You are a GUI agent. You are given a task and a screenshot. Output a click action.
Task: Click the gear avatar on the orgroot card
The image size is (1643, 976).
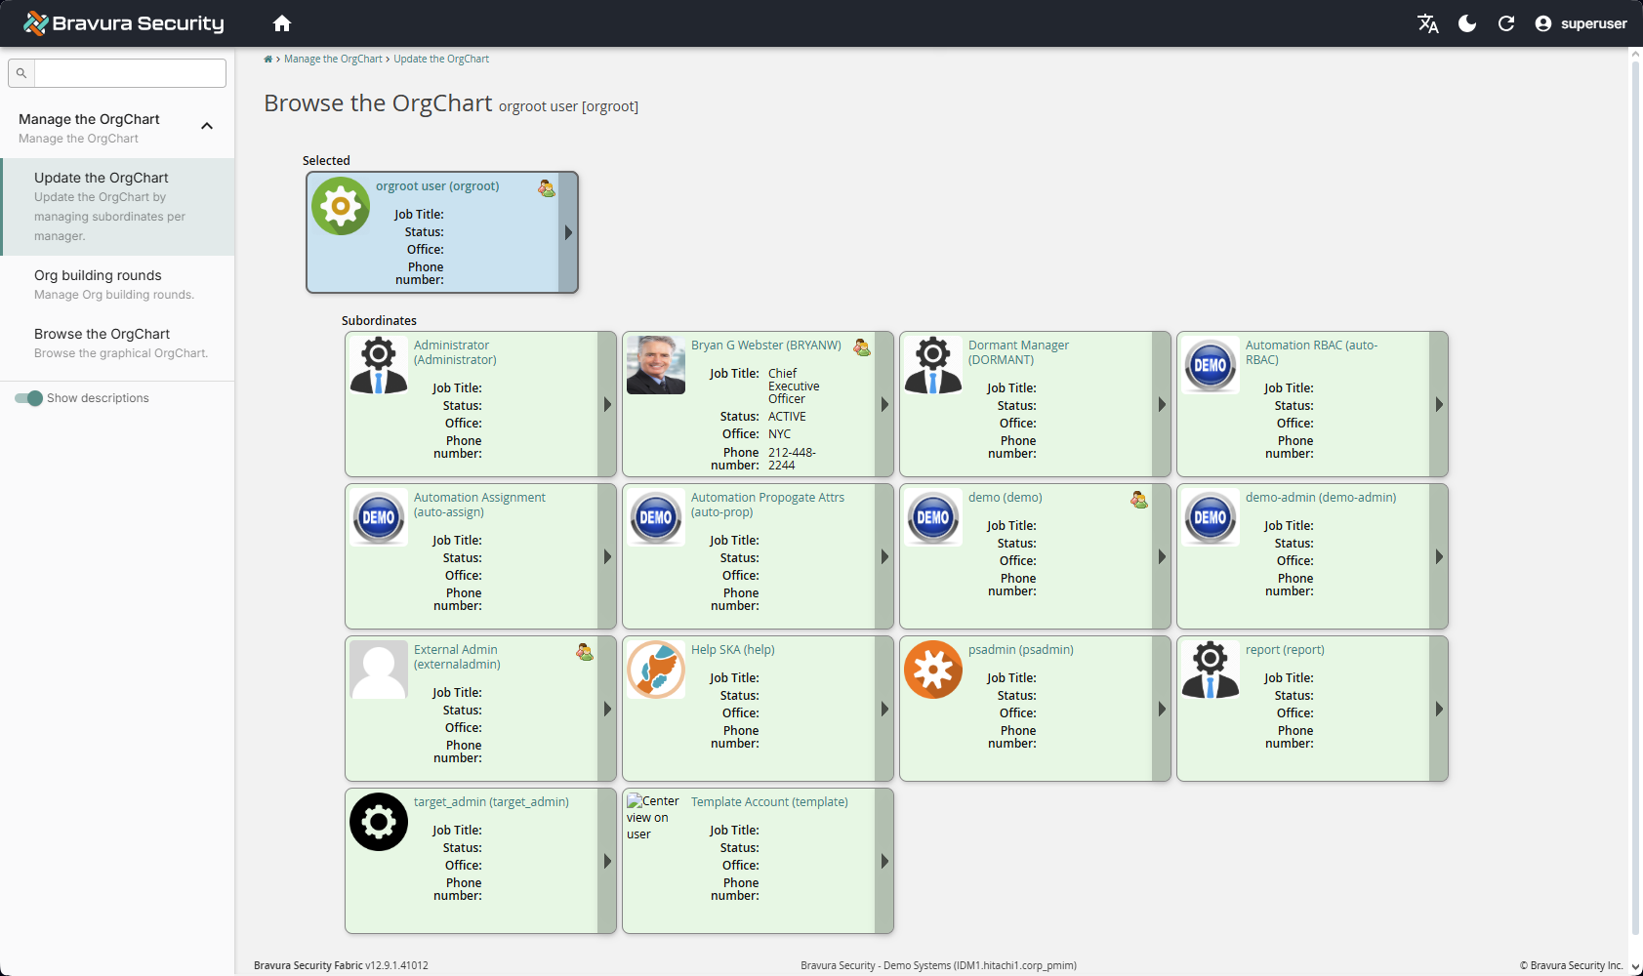coord(340,205)
